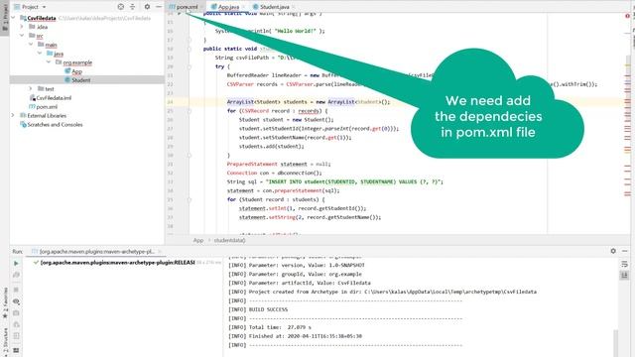The image size is (635, 357).
Task: Click the studentdata() breadcrumb
Action: click(229, 240)
